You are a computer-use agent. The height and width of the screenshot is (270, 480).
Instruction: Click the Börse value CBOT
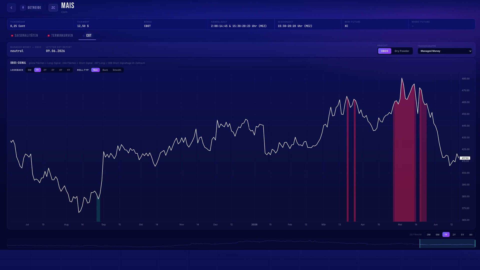147,26
